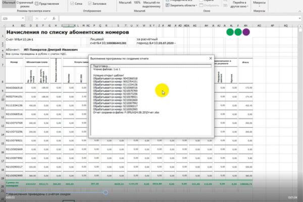
Task: Select cell with number 9043366518 in the sheet
Action: 14,88
